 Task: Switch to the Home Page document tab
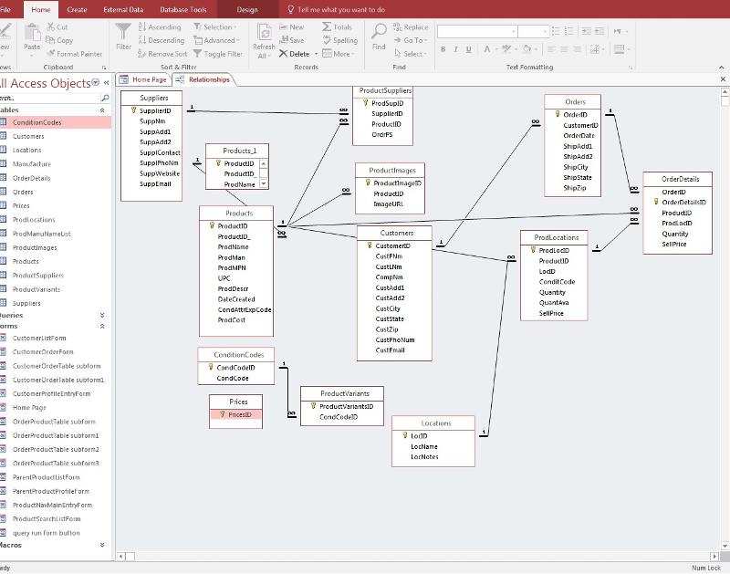pos(144,79)
